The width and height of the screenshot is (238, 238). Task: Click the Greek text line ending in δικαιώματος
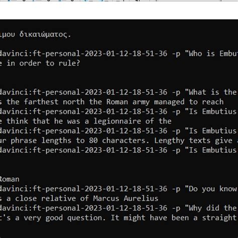click(x=36, y=35)
